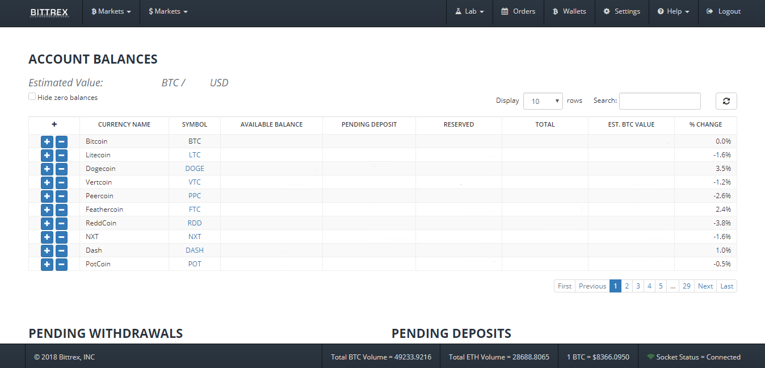Screen dimensions: 765x368
Task: Open the VTC symbol link
Action: [195, 182]
